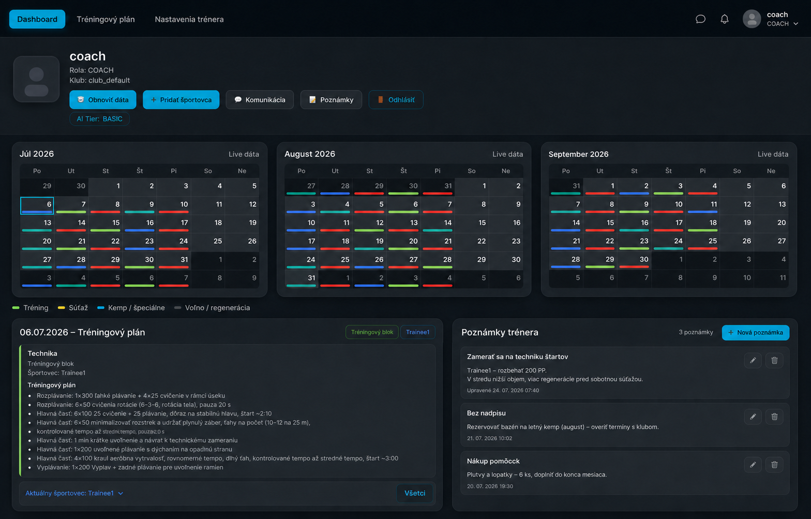Select July 28 in the Júl 2026 calendar
Screen dimensions: 811x519
[x=71, y=261]
